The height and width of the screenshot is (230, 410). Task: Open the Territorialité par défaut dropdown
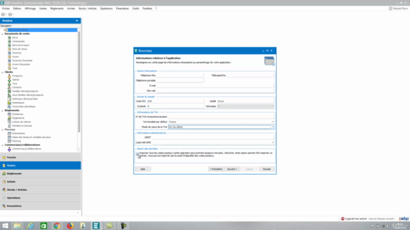[x=272, y=122]
